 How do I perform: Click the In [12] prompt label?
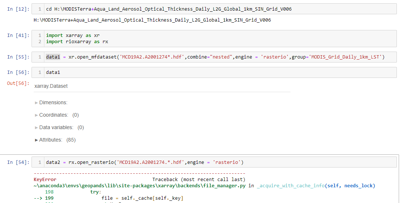click(18, 9)
